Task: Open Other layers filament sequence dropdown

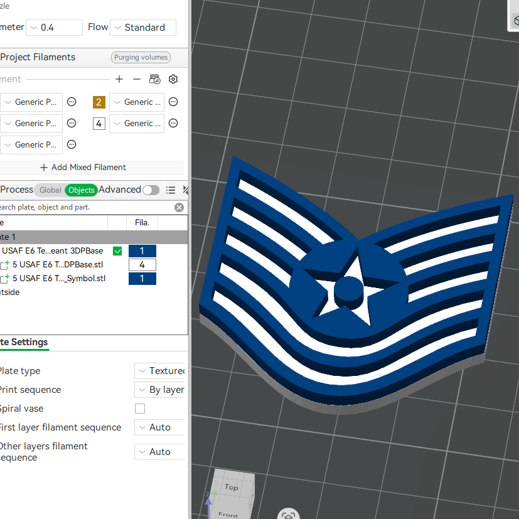Action: tap(159, 452)
